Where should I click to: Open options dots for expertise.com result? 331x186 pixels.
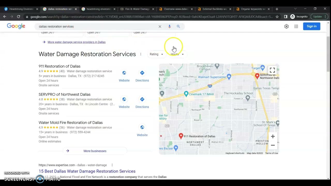[x=112, y=165]
